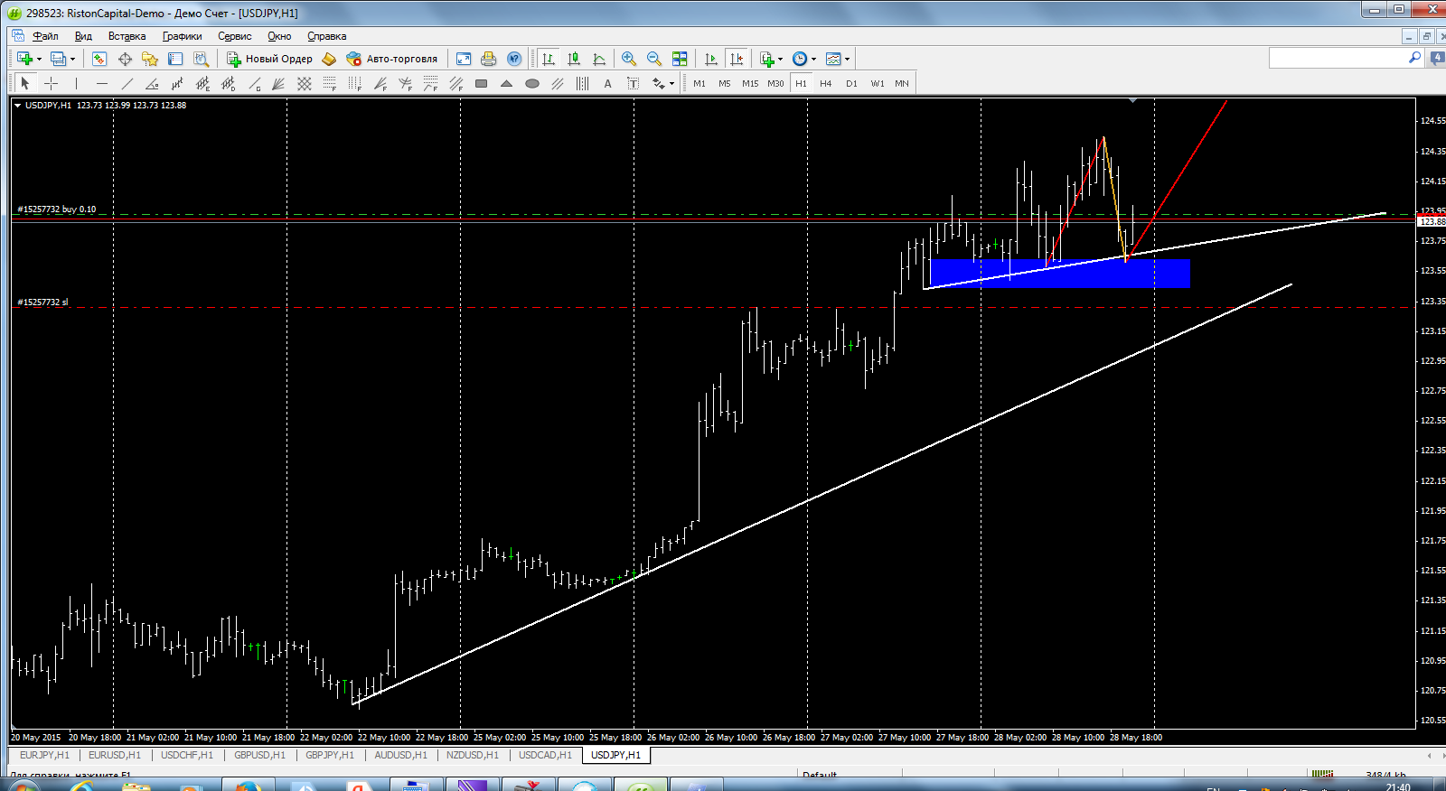The height and width of the screenshot is (791, 1446).
Task: Expand the new chart dropdown arrow
Action: pyautogui.click(x=39, y=60)
